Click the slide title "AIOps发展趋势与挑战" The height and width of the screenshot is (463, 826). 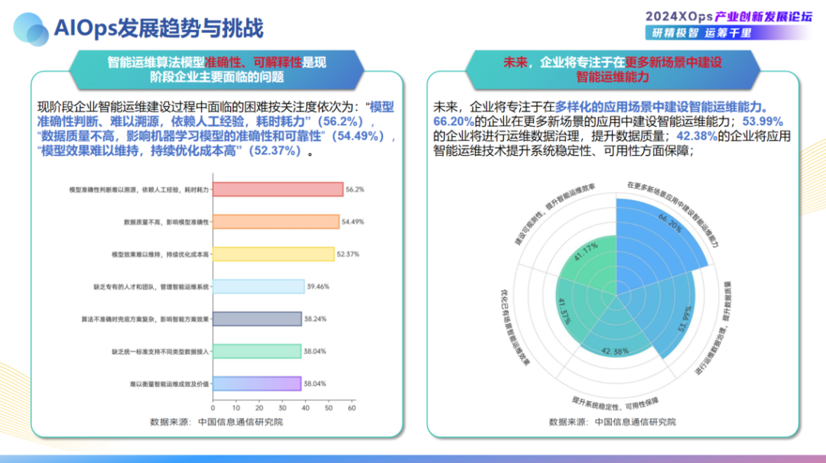click(158, 28)
